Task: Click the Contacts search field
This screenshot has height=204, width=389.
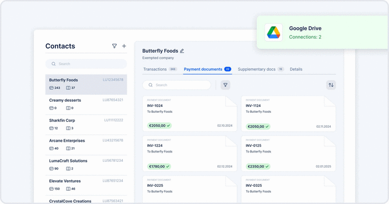Action: pos(86,64)
